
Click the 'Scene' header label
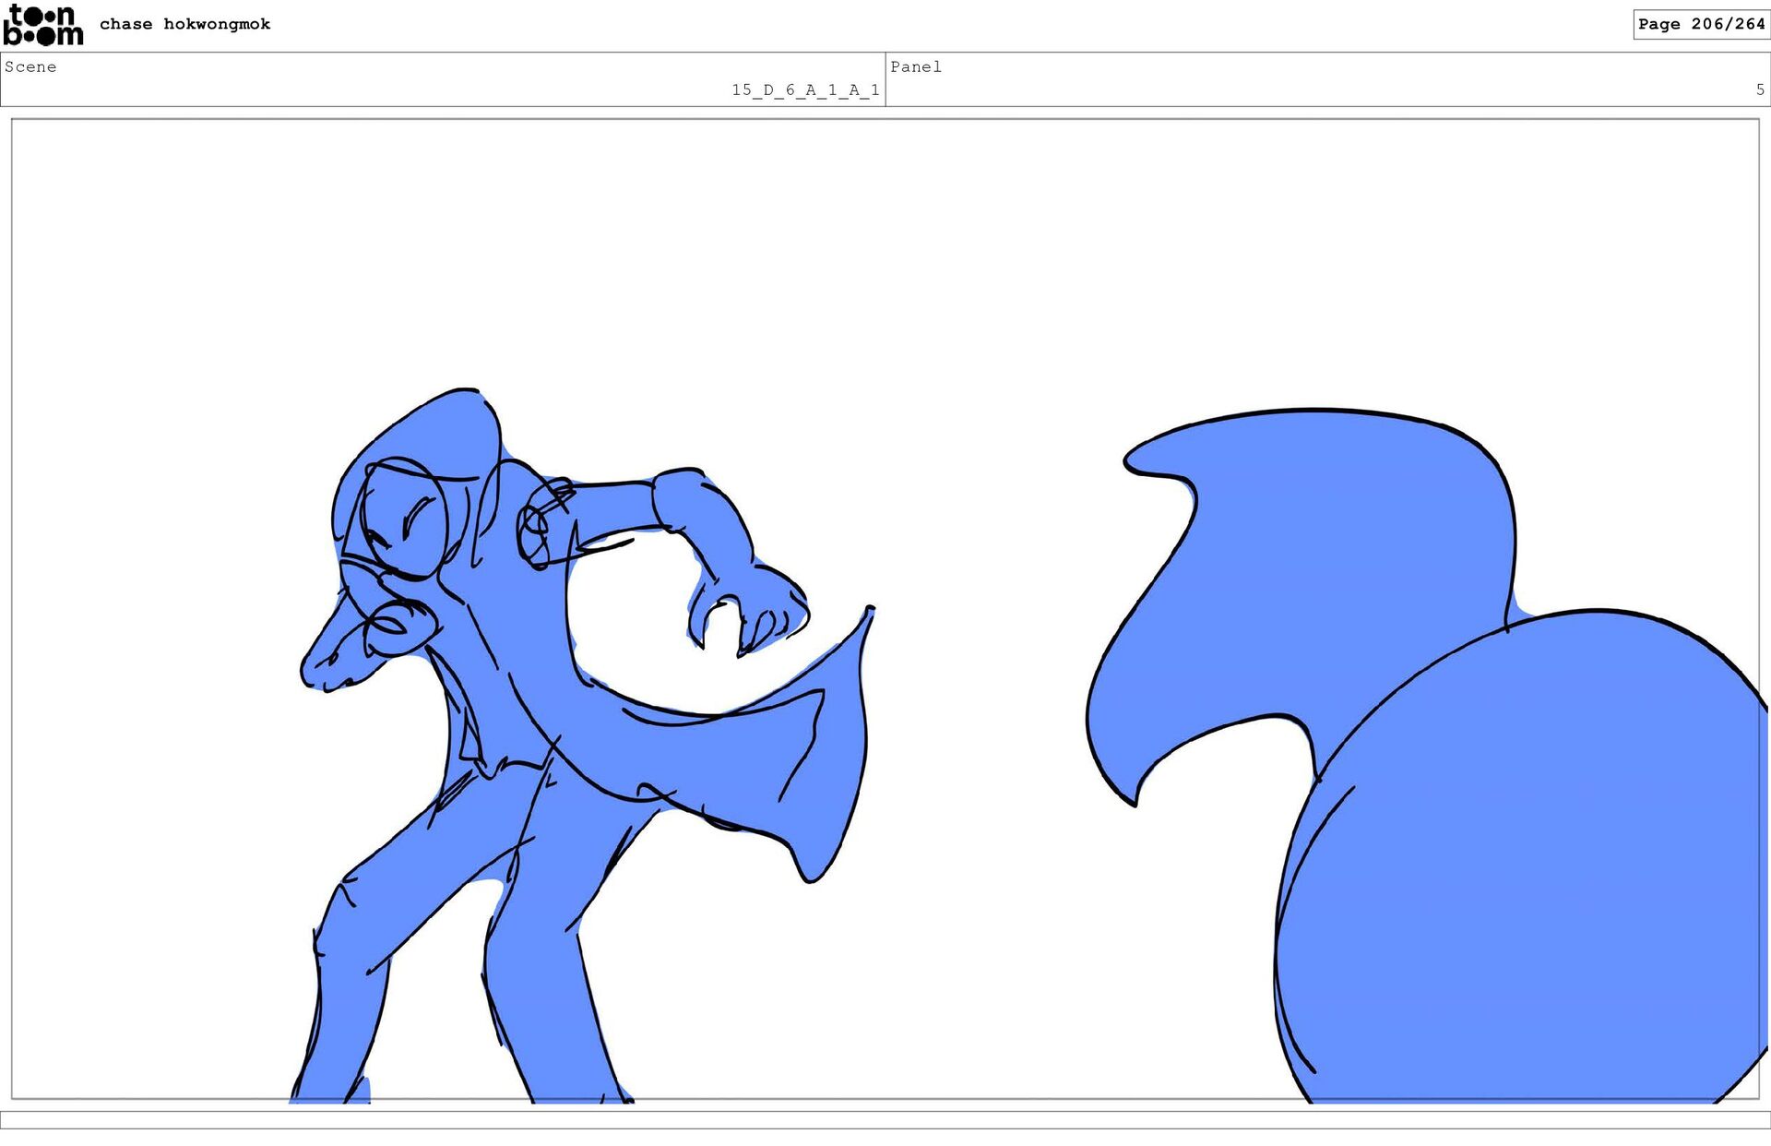click(30, 66)
